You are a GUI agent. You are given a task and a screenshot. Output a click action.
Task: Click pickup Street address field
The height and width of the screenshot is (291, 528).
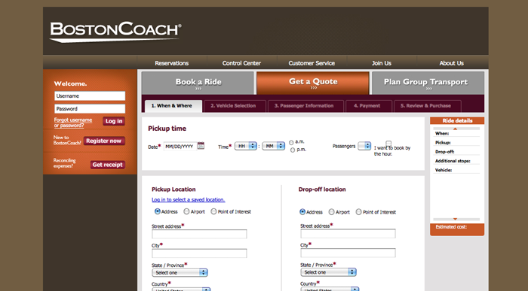199,234
